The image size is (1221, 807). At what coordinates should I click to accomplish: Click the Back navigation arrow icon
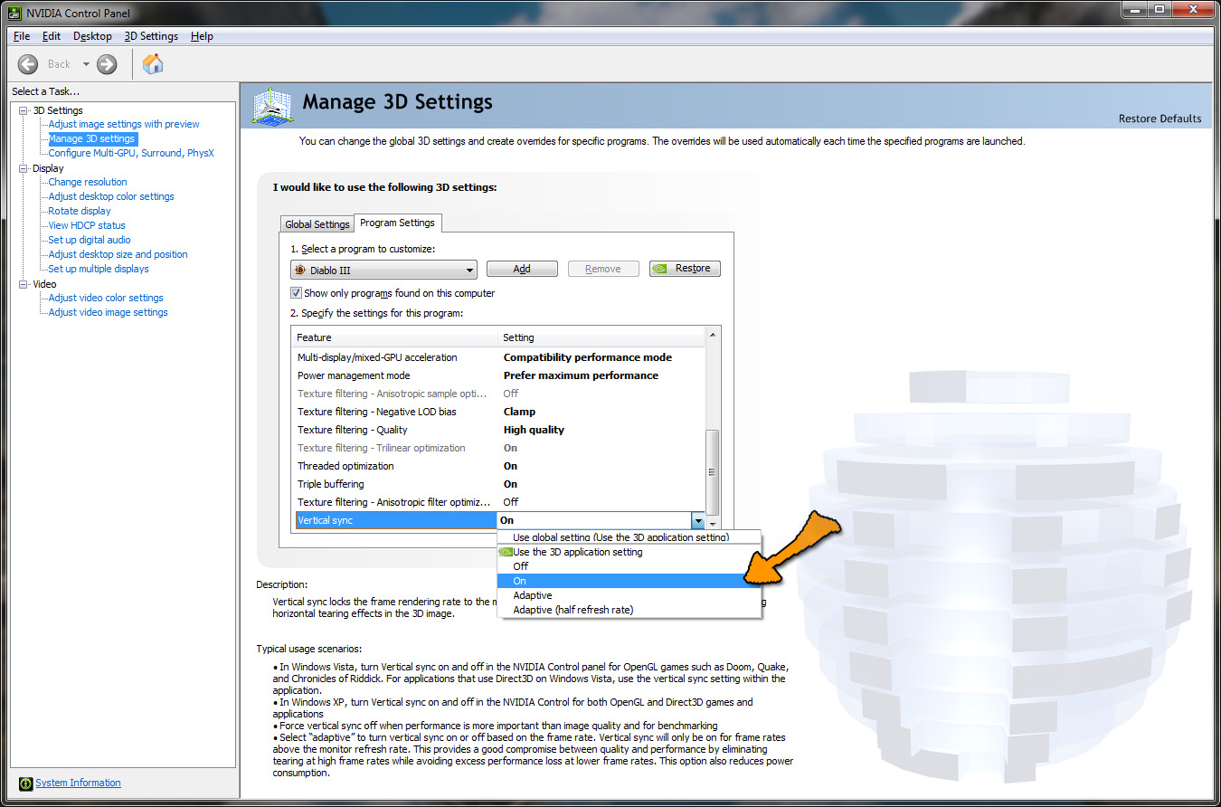(x=27, y=64)
